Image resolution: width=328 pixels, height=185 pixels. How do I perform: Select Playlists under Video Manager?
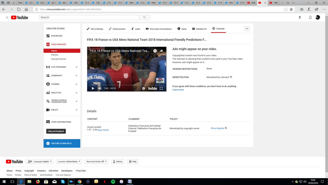coord(55,55)
